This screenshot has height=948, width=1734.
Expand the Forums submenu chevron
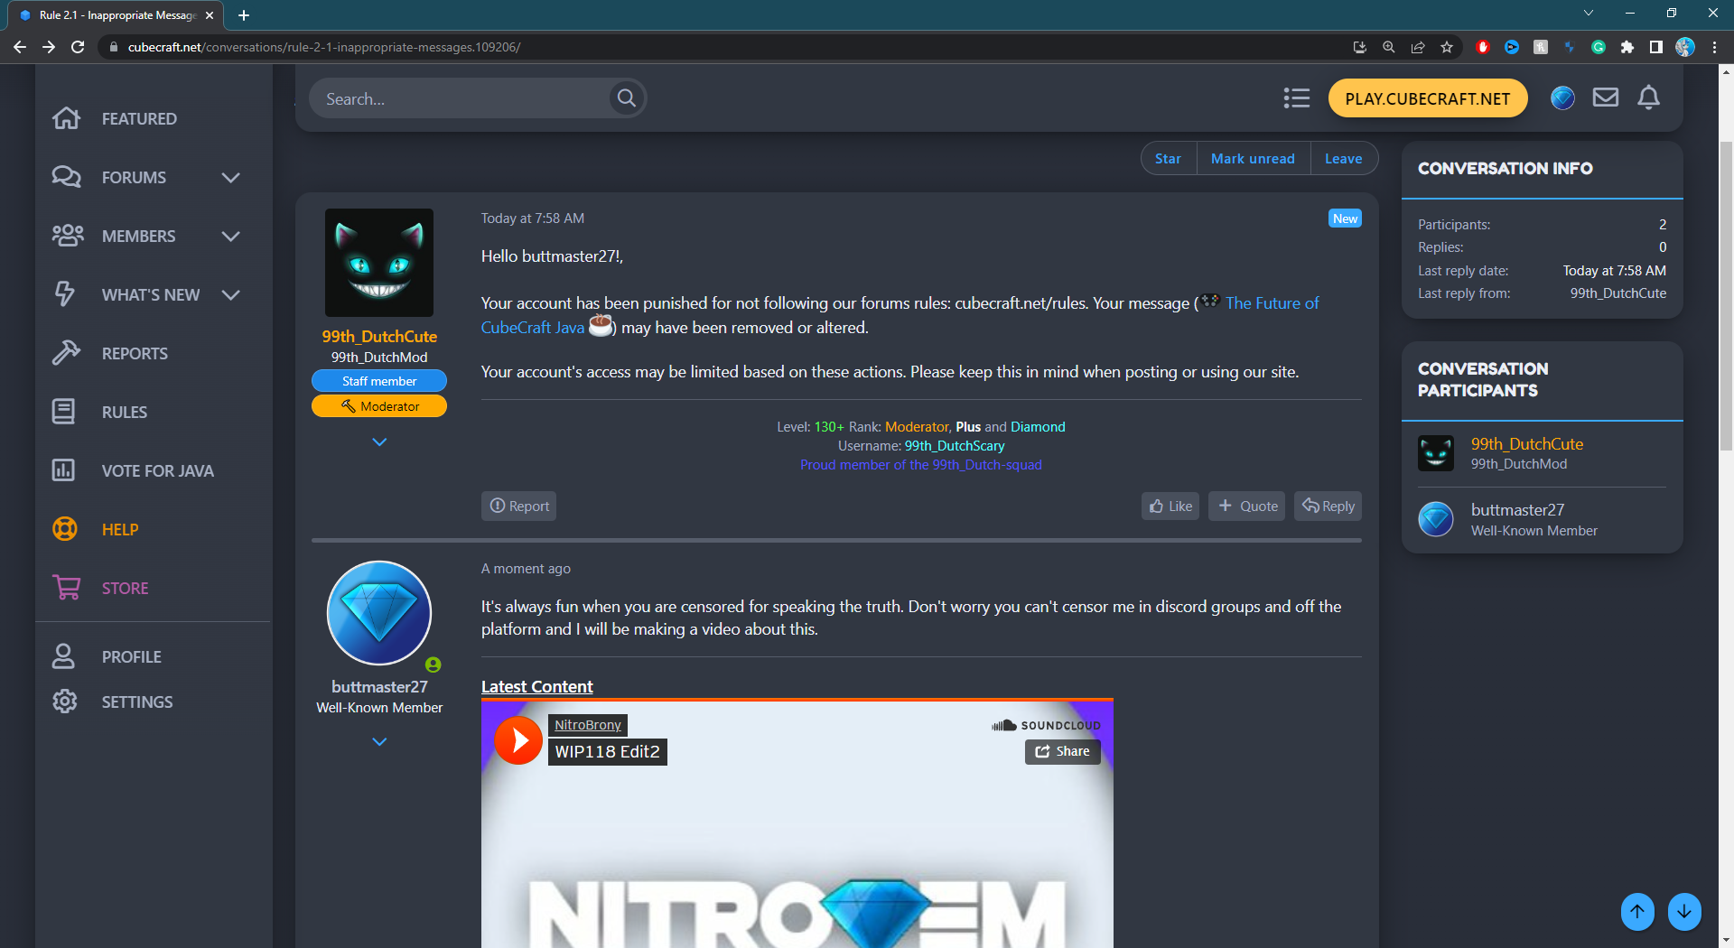(x=231, y=177)
